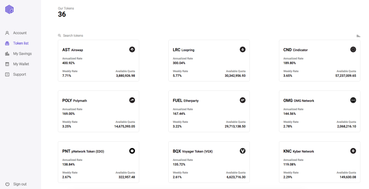The width and height of the screenshot is (369, 189).
Task: Open the LRC Loopring card title
Action: tap(184, 50)
